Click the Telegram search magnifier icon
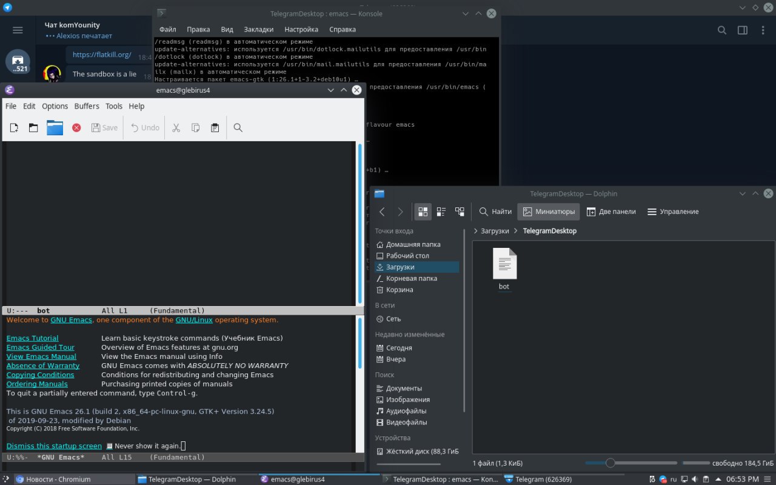 coord(722,30)
